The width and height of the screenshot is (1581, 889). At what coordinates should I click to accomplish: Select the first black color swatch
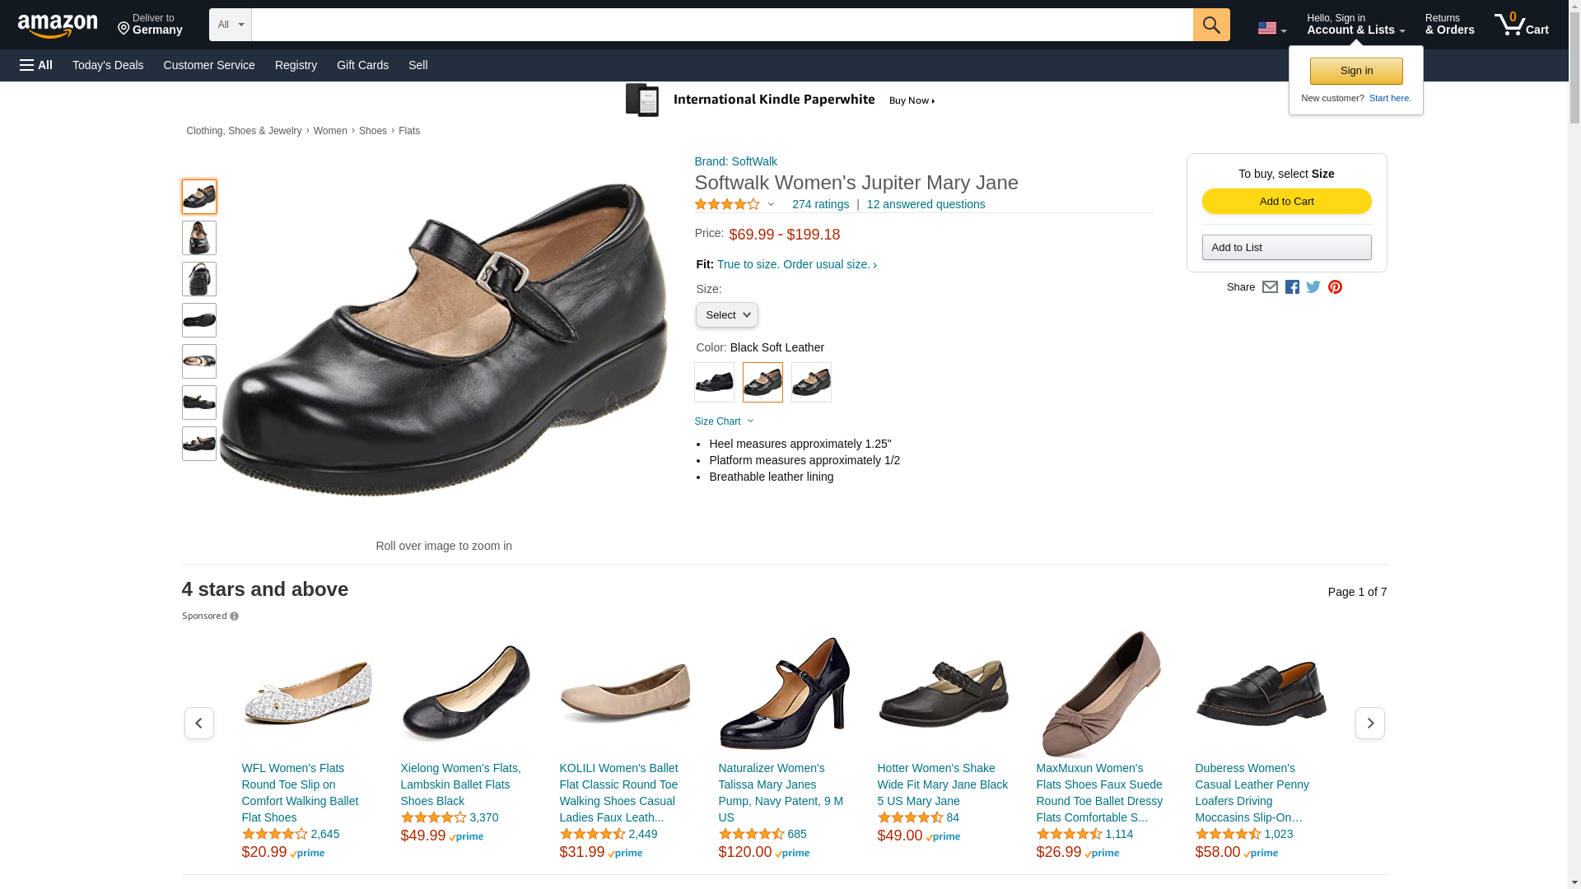coord(714,383)
